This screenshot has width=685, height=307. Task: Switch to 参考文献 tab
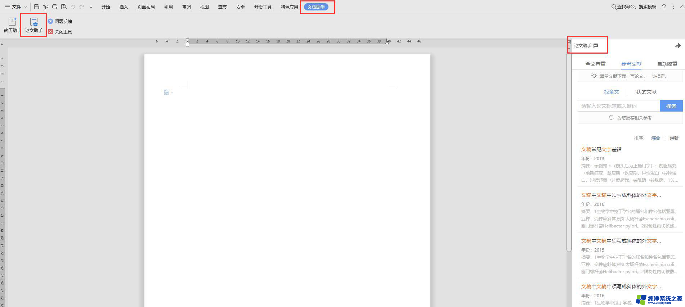coord(631,64)
